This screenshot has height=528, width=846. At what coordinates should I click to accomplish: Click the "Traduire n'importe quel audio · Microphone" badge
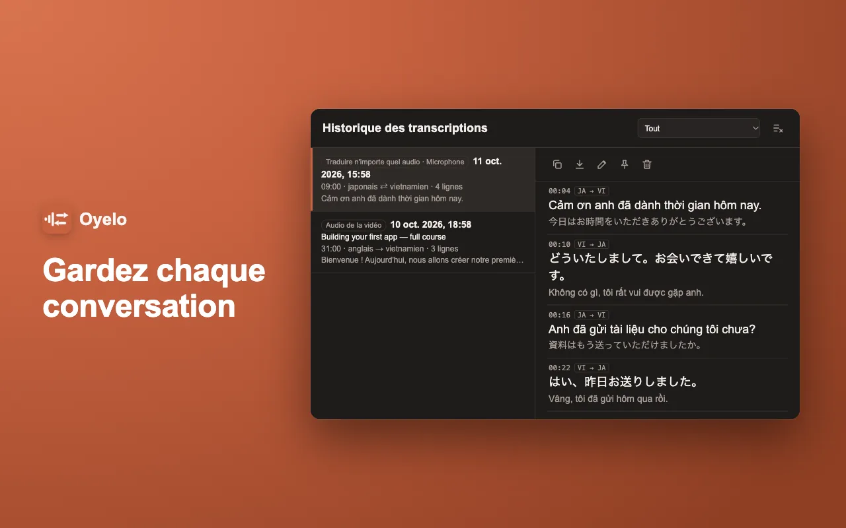(x=395, y=162)
